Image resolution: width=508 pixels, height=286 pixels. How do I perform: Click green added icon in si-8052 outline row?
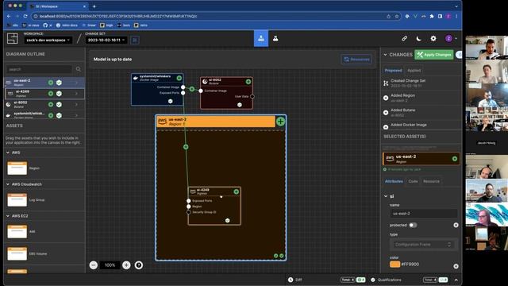51,104
